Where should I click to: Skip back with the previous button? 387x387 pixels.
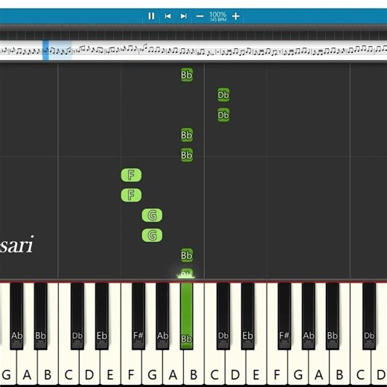(x=167, y=16)
